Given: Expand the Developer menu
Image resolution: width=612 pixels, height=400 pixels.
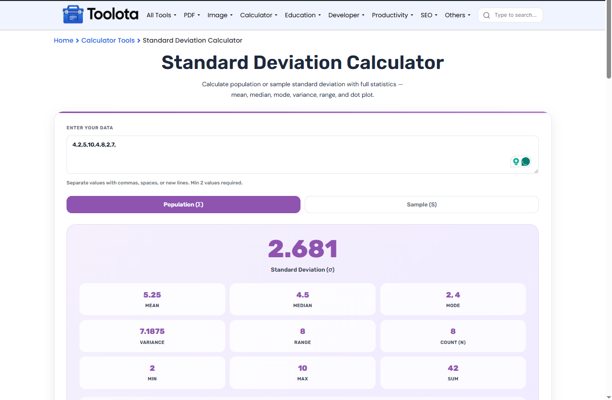Looking at the screenshot, I should [x=346, y=15].
